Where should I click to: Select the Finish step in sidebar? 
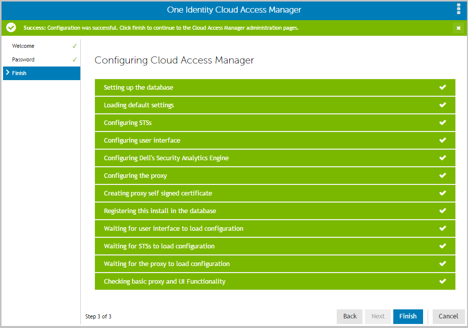click(x=41, y=73)
